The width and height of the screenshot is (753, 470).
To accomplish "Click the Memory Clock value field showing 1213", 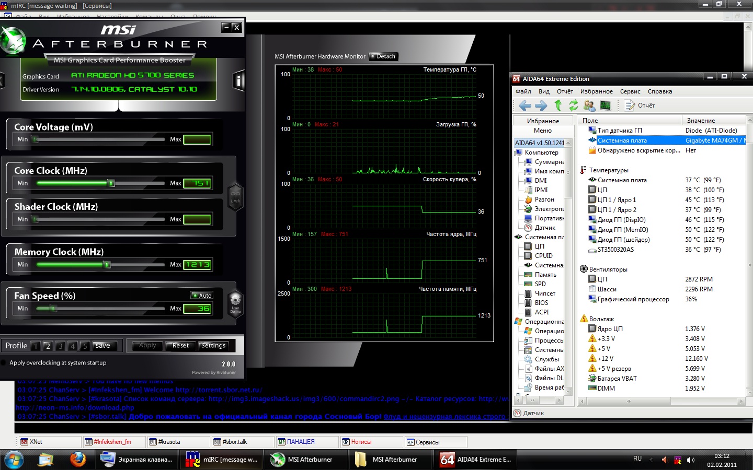I will (x=197, y=265).
